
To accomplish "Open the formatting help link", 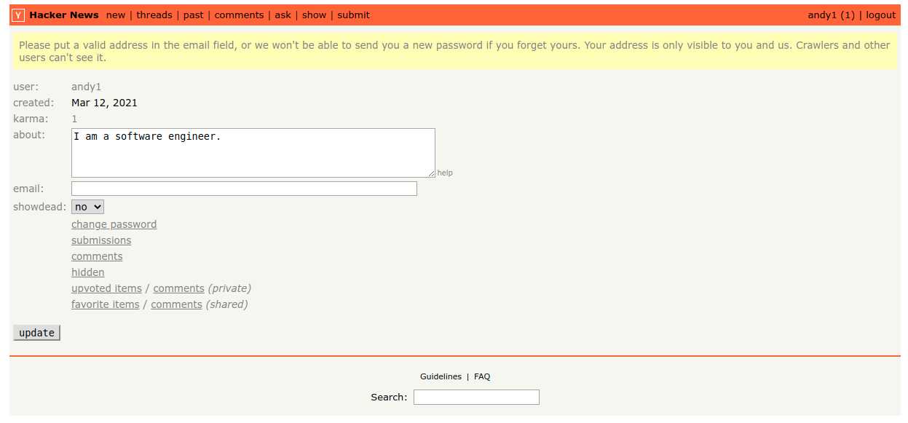I will (x=445, y=173).
